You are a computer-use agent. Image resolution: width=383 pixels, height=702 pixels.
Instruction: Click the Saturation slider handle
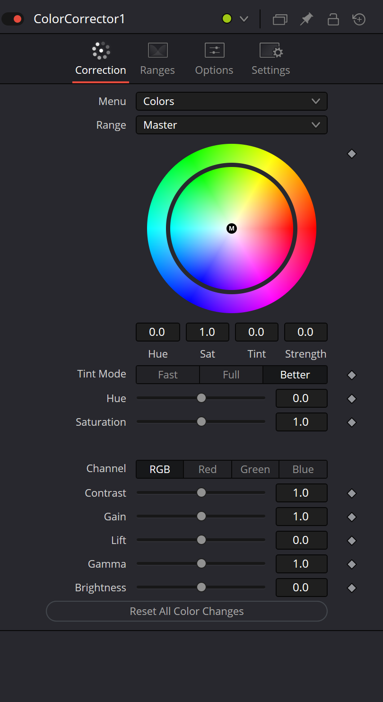(x=201, y=421)
